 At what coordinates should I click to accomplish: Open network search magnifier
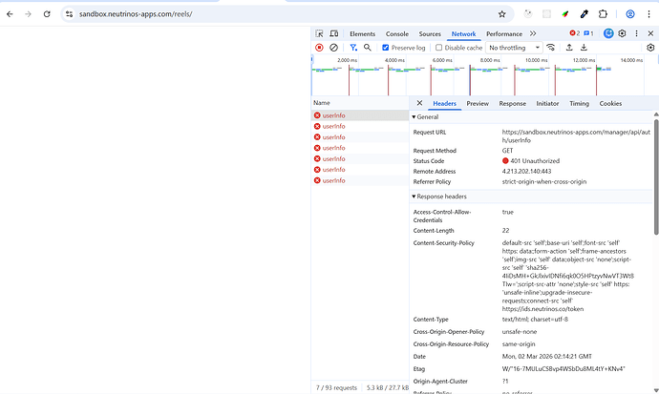pos(368,48)
